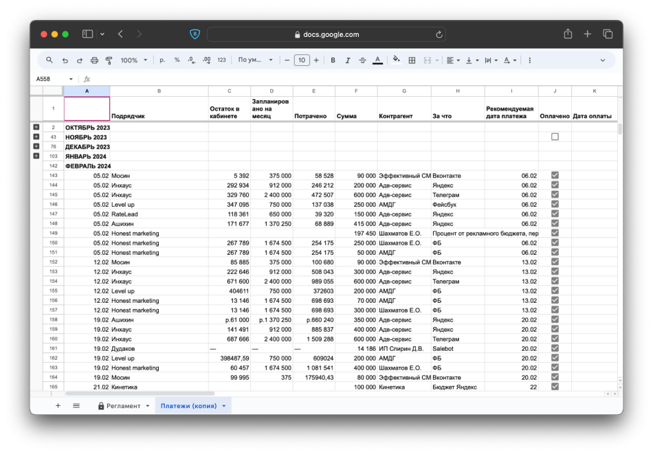Open the more toolbar options menu
The height and width of the screenshot is (454, 653).
point(530,60)
